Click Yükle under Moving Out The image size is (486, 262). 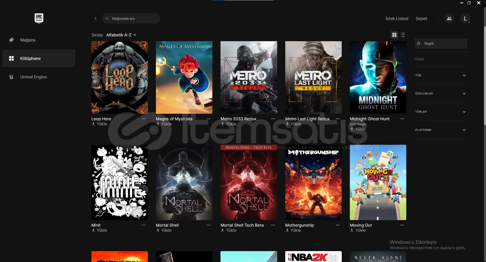pyautogui.click(x=358, y=230)
